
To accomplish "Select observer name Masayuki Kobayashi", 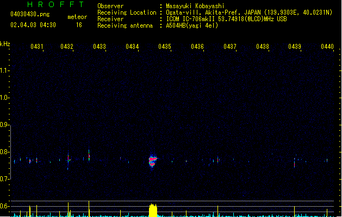I will click(x=195, y=6).
